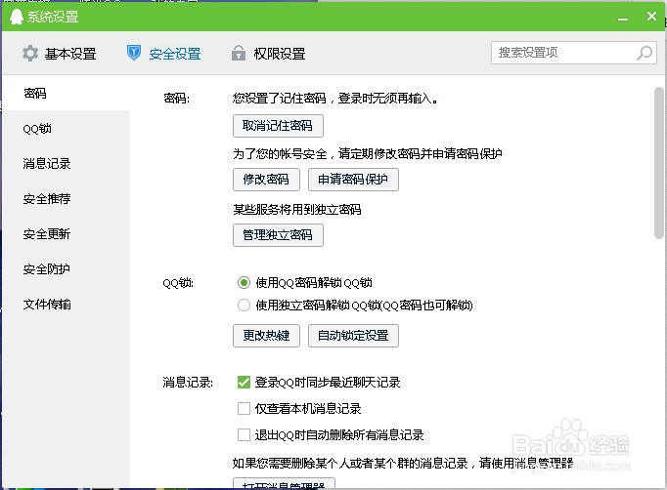Image resolution: width=667 pixels, height=490 pixels.
Task: Select QQ锁 in the left sidebar
Action: click(66, 128)
